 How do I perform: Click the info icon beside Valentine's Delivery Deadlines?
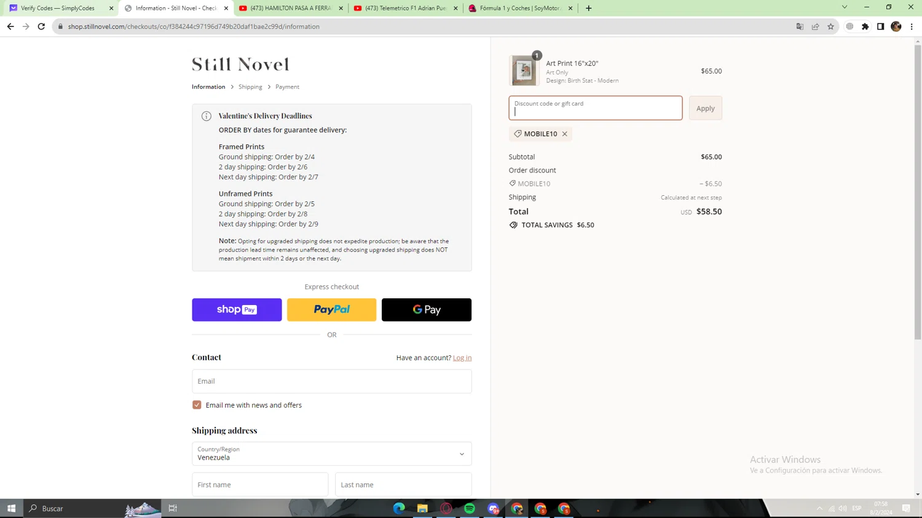207,116
